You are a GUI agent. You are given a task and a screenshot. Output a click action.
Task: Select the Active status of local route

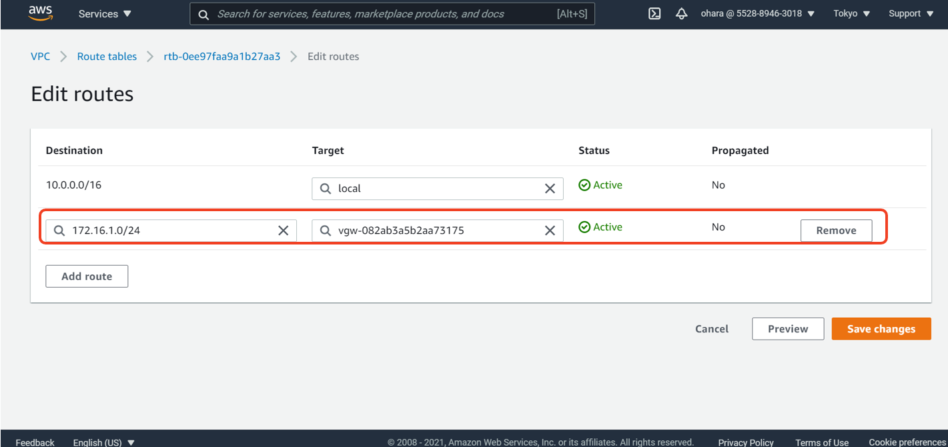coord(600,185)
